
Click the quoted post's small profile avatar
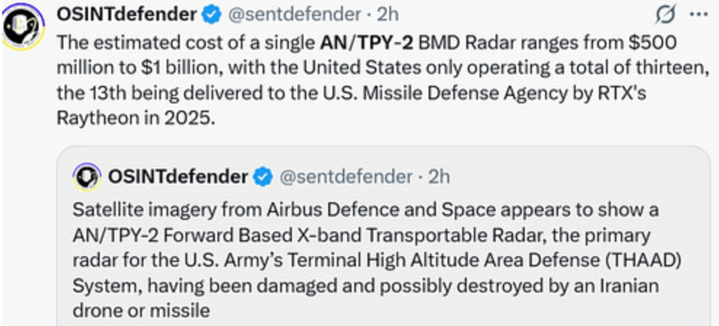(x=88, y=176)
